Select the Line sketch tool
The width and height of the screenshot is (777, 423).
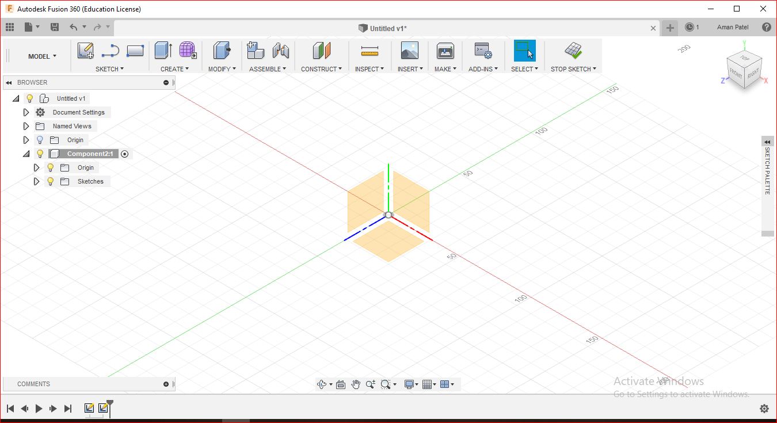pos(110,51)
